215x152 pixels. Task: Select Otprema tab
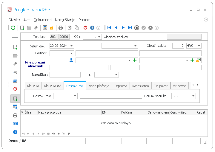click(121, 86)
